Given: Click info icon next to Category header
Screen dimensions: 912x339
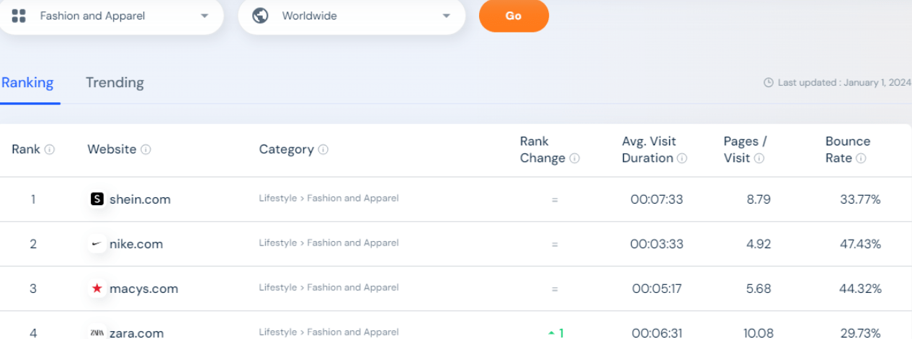Looking at the screenshot, I should [x=323, y=150].
